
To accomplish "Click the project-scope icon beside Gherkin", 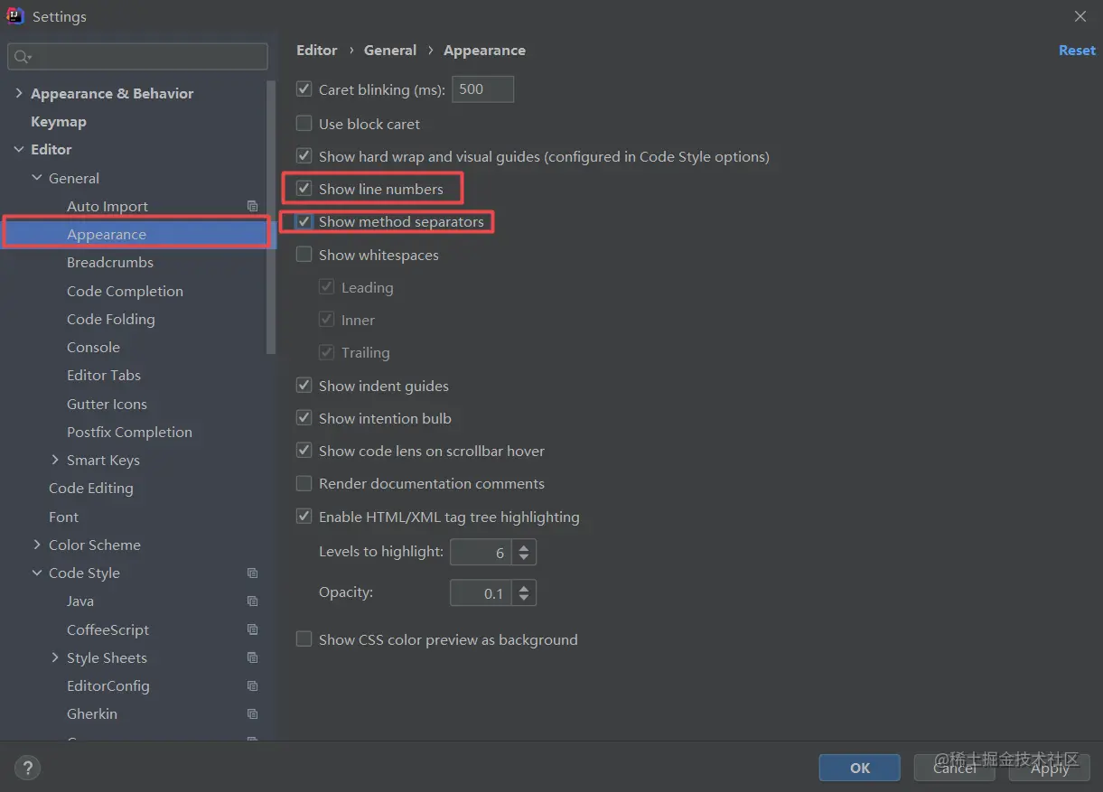I will tap(252, 713).
